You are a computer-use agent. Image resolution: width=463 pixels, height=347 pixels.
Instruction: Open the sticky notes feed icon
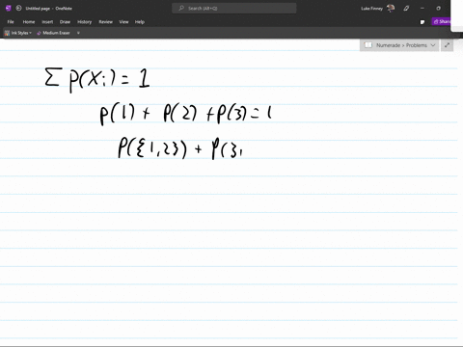point(422,22)
